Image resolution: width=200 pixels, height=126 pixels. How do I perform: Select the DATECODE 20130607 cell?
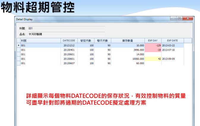click(x=68, y=63)
